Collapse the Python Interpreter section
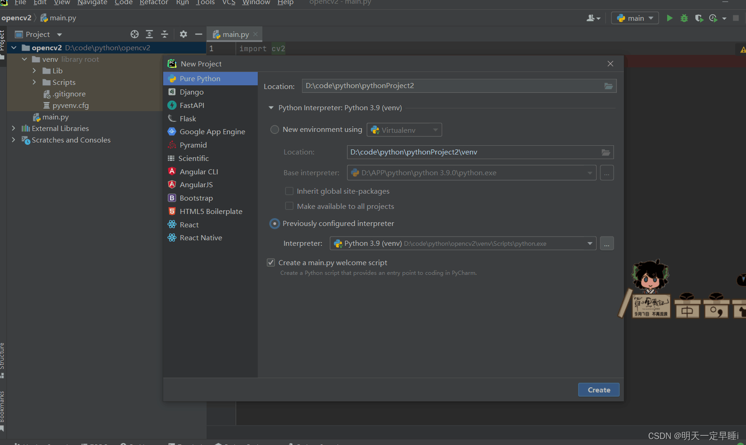This screenshot has height=445, width=746. (271, 108)
